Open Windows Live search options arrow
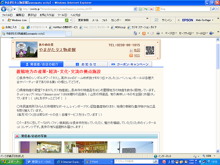Viewport: 220px width, 165px height. click(71, 20)
